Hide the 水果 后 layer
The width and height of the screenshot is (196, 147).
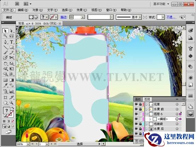pos(136,129)
